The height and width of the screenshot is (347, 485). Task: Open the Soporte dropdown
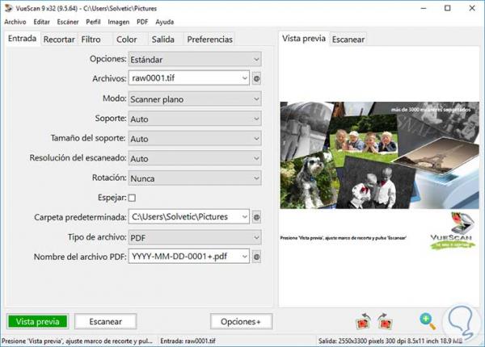coord(195,119)
